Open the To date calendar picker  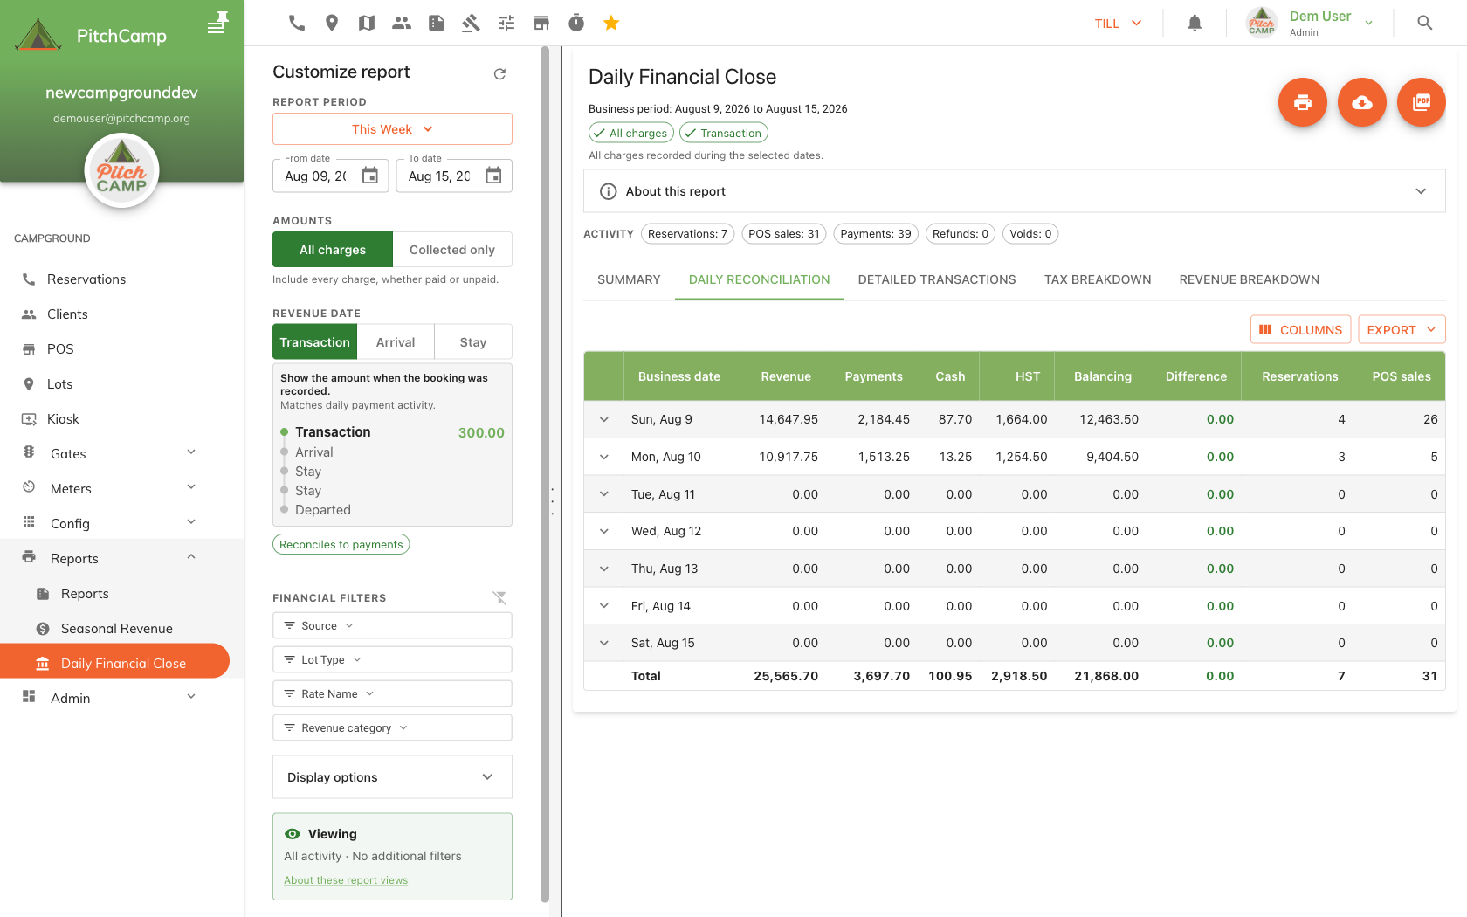[493, 176]
